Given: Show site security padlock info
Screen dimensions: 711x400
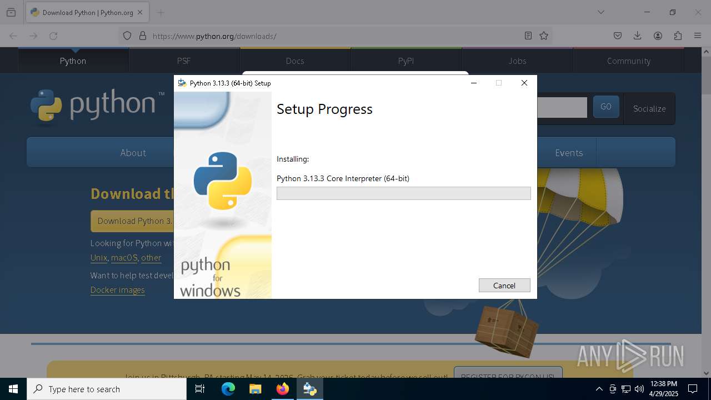Looking at the screenshot, I should (143, 36).
